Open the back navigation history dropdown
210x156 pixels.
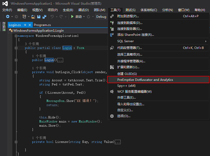(x=12, y=17)
